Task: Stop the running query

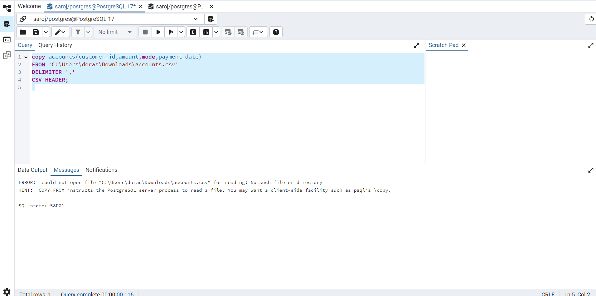Action: coord(145,32)
